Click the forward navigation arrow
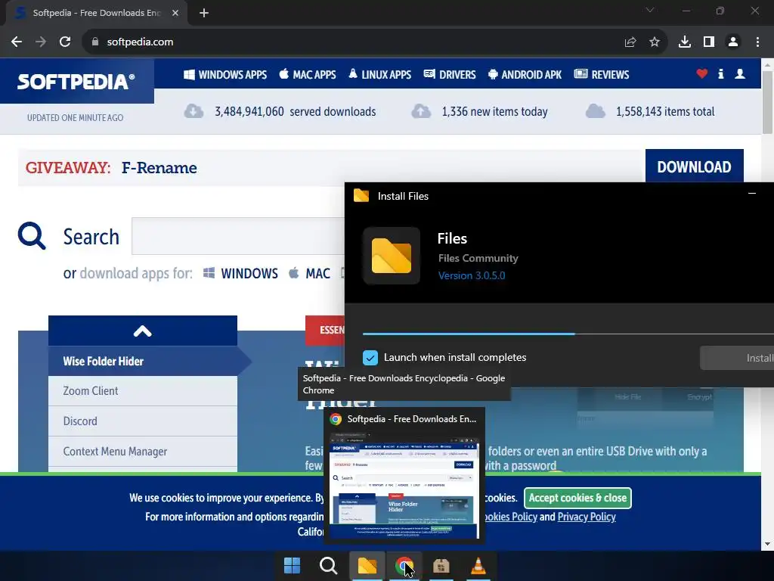The height and width of the screenshot is (581, 774). tap(41, 42)
